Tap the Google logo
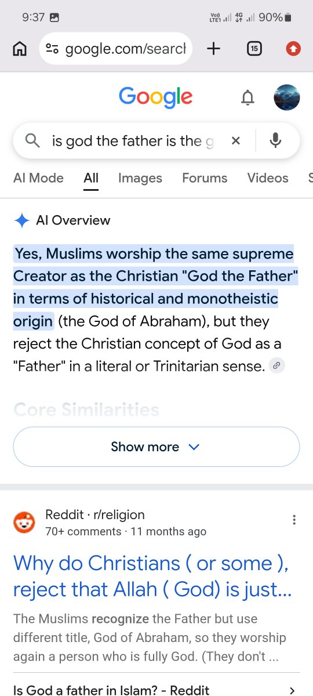The image size is (313, 696). coord(156,97)
